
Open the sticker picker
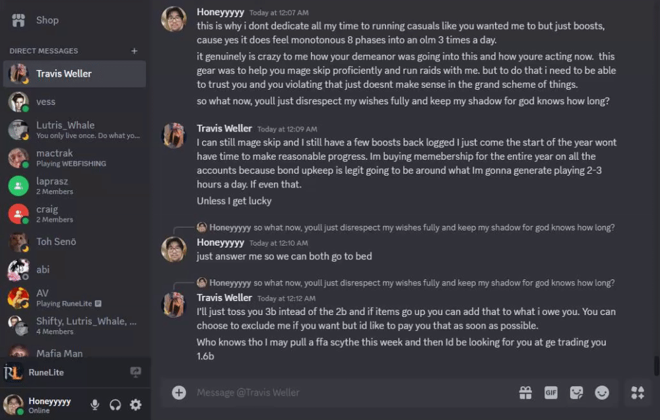(x=577, y=393)
